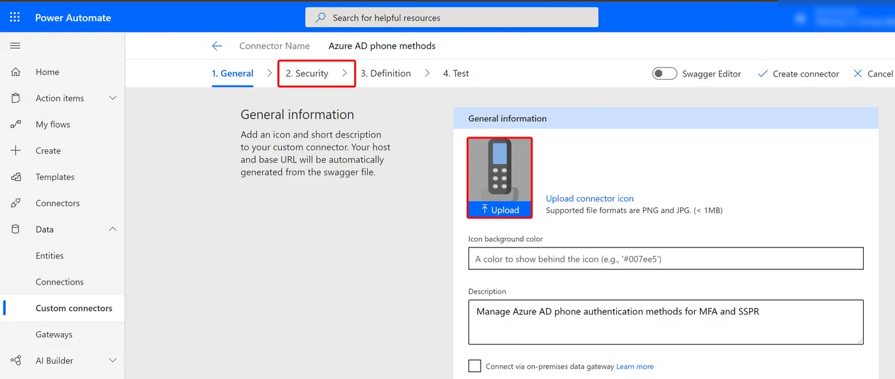Open the app launcher waffle icon
Screen dimensions: 895x379
pos(15,17)
